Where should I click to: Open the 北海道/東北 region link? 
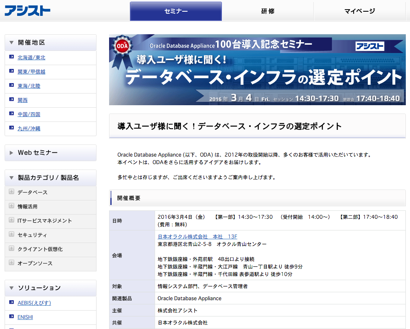31,58
